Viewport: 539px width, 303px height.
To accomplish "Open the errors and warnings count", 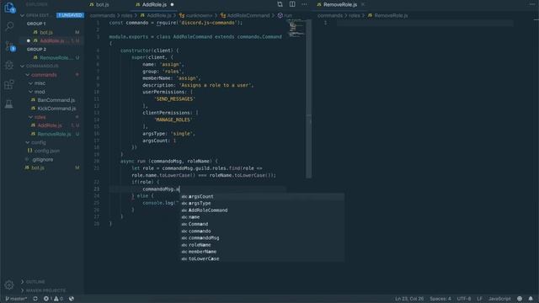I will click(x=53, y=299).
